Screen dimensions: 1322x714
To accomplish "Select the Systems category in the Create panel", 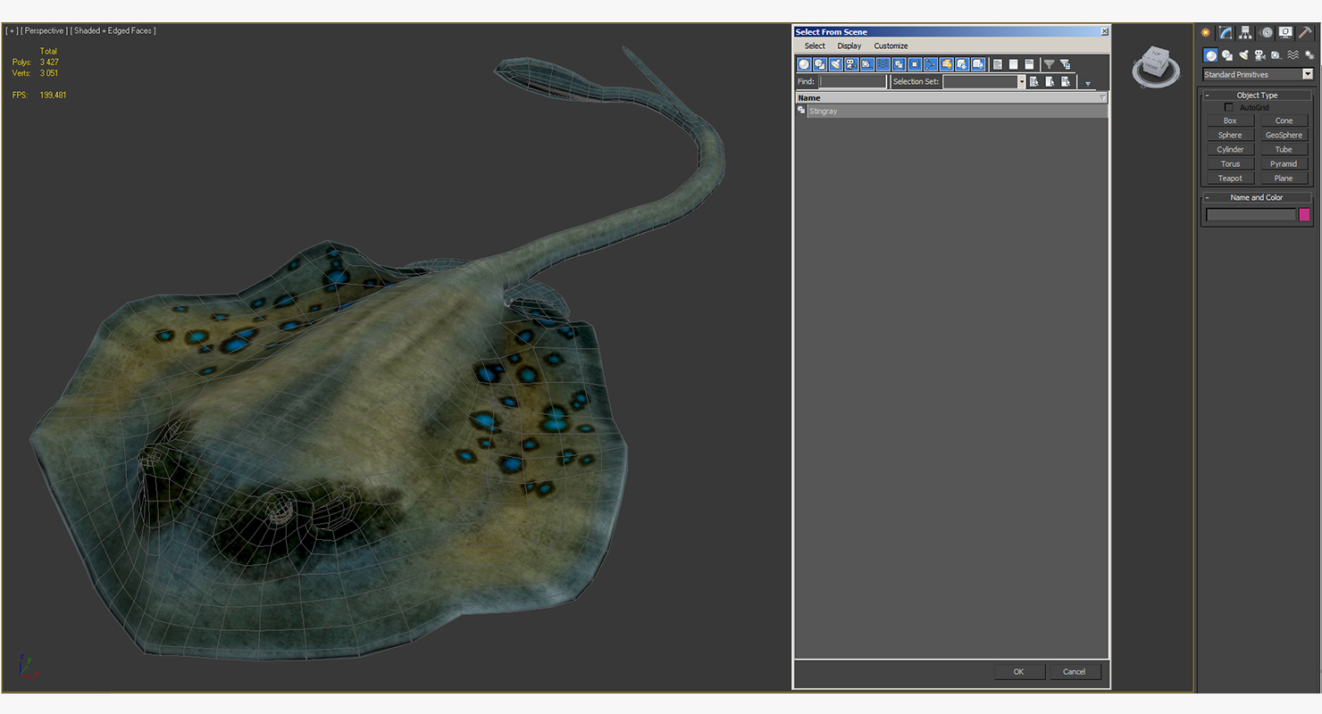I will [1309, 55].
